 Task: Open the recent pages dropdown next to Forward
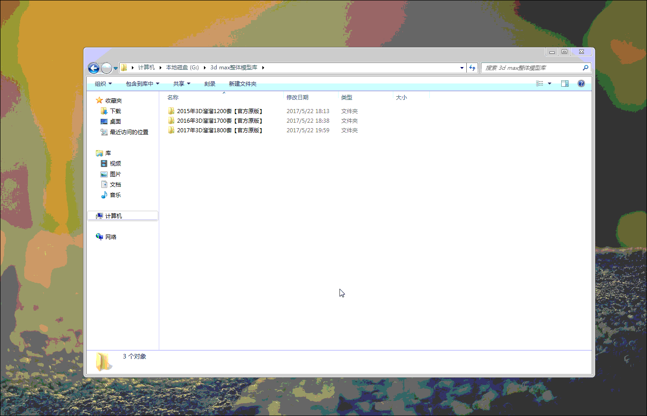[115, 68]
